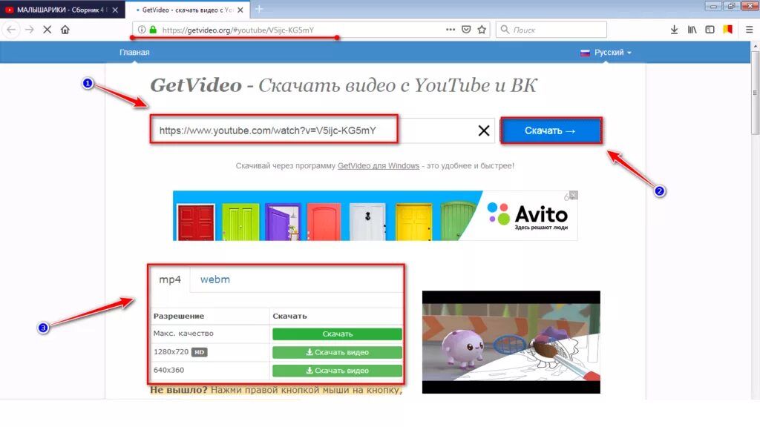Viewport: 760px width, 427px height.
Task: Switch to the МАЛЫШАРИКИ YouTube tab
Action: point(62,10)
